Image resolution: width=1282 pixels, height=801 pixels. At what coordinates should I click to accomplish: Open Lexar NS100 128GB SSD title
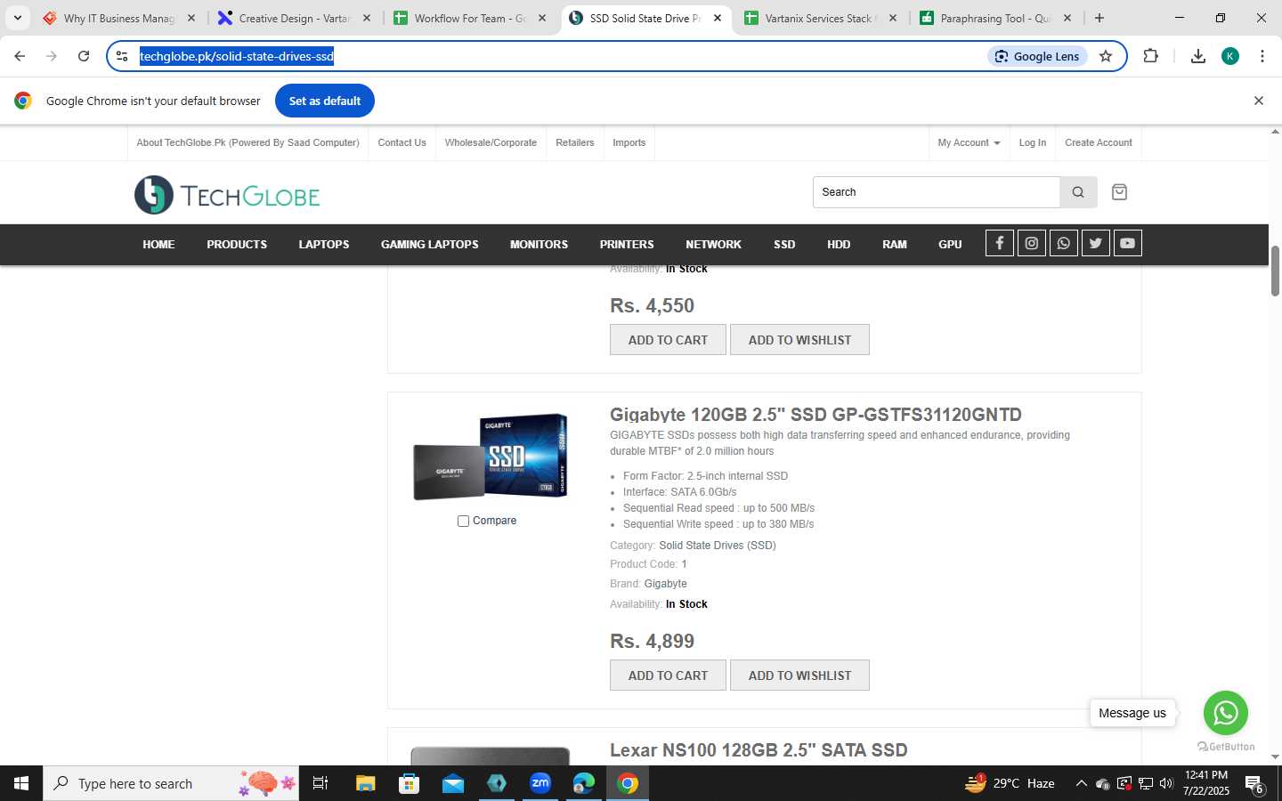point(759,750)
